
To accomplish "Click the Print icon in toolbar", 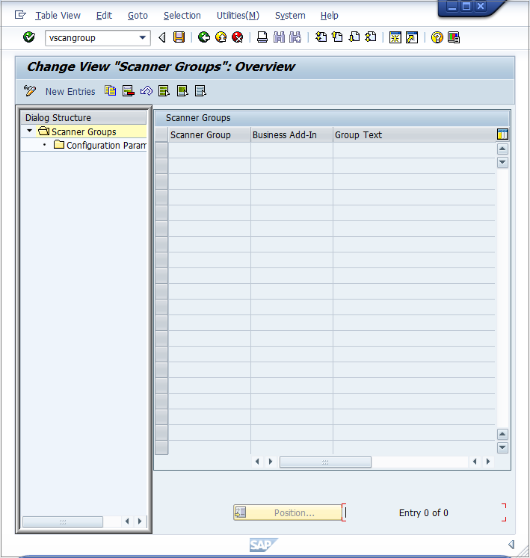I will pos(262,37).
